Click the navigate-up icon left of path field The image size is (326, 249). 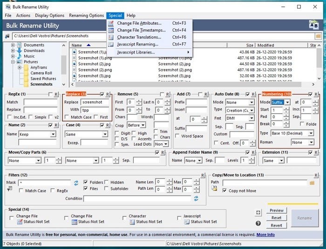7,36
